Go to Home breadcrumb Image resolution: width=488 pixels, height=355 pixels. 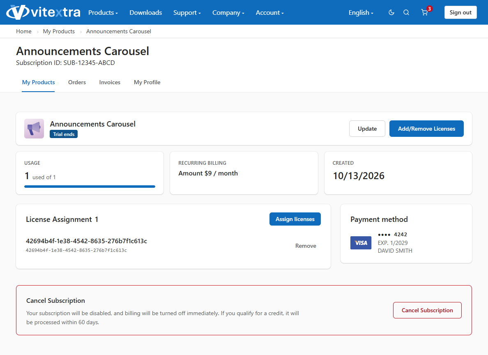[x=24, y=32]
